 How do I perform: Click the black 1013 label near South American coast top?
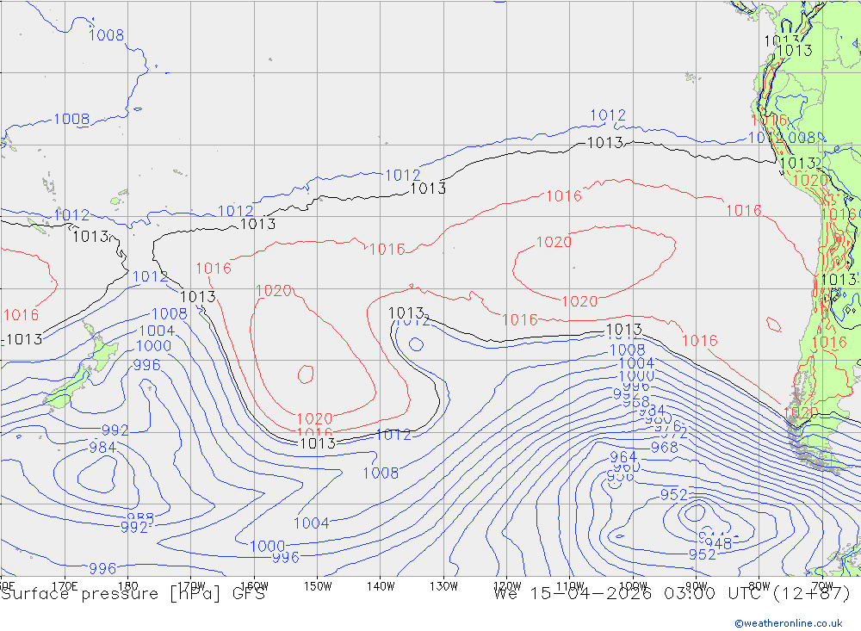(x=795, y=50)
